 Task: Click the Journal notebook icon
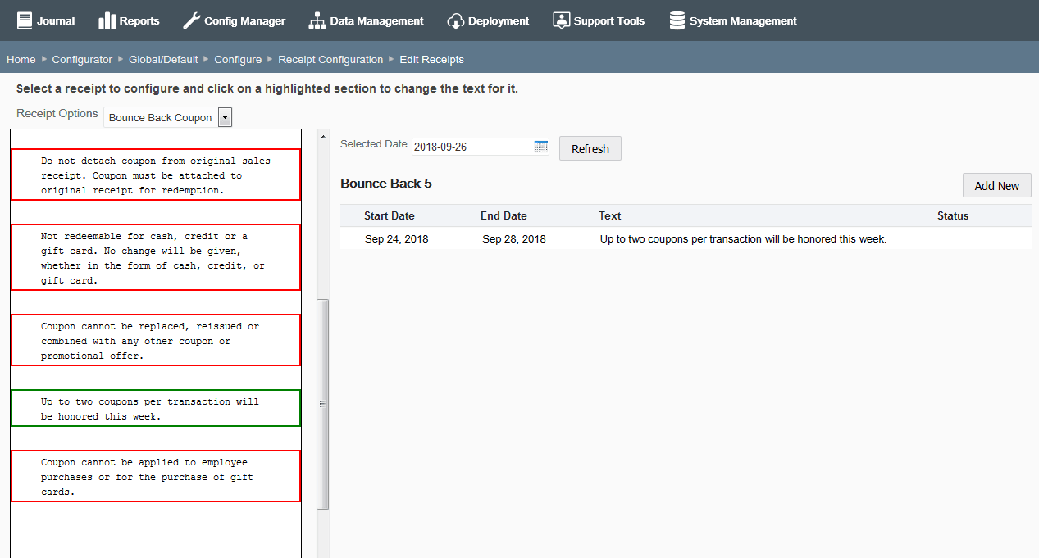pos(24,20)
